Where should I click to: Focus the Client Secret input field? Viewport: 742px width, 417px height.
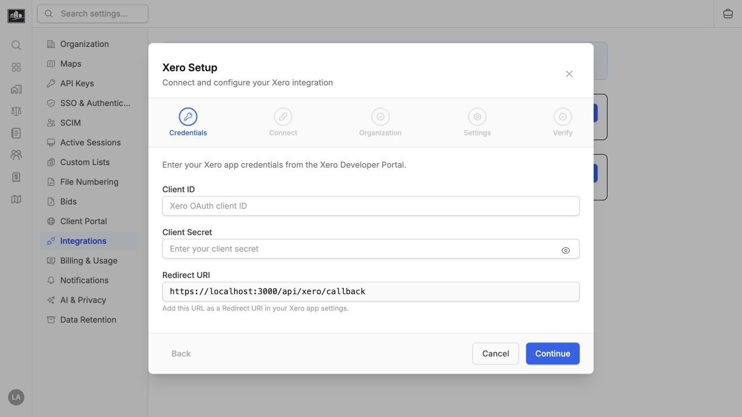coord(371,248)
